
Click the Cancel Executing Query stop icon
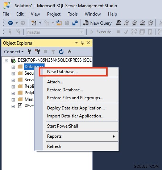click(118, 32)
